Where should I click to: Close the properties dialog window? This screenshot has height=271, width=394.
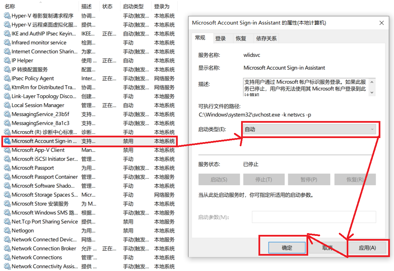click(381, 23)
